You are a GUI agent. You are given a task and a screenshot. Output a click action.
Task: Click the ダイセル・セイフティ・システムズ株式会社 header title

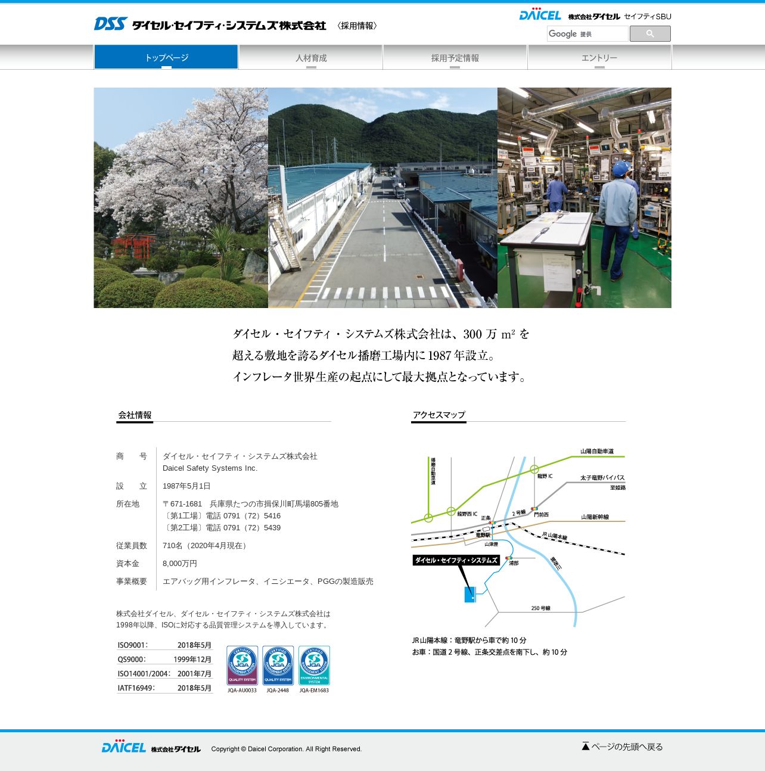pyautogui.click(x=229, y=26)
